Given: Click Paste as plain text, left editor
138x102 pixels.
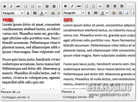Looking at the screenshot, I should [52, 13].
